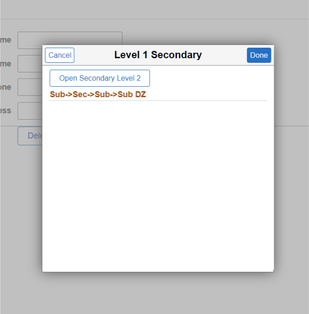This screenshot has height=314, width=309.
Task: Click input field beside the "ess" label
Action: (30, 110)
